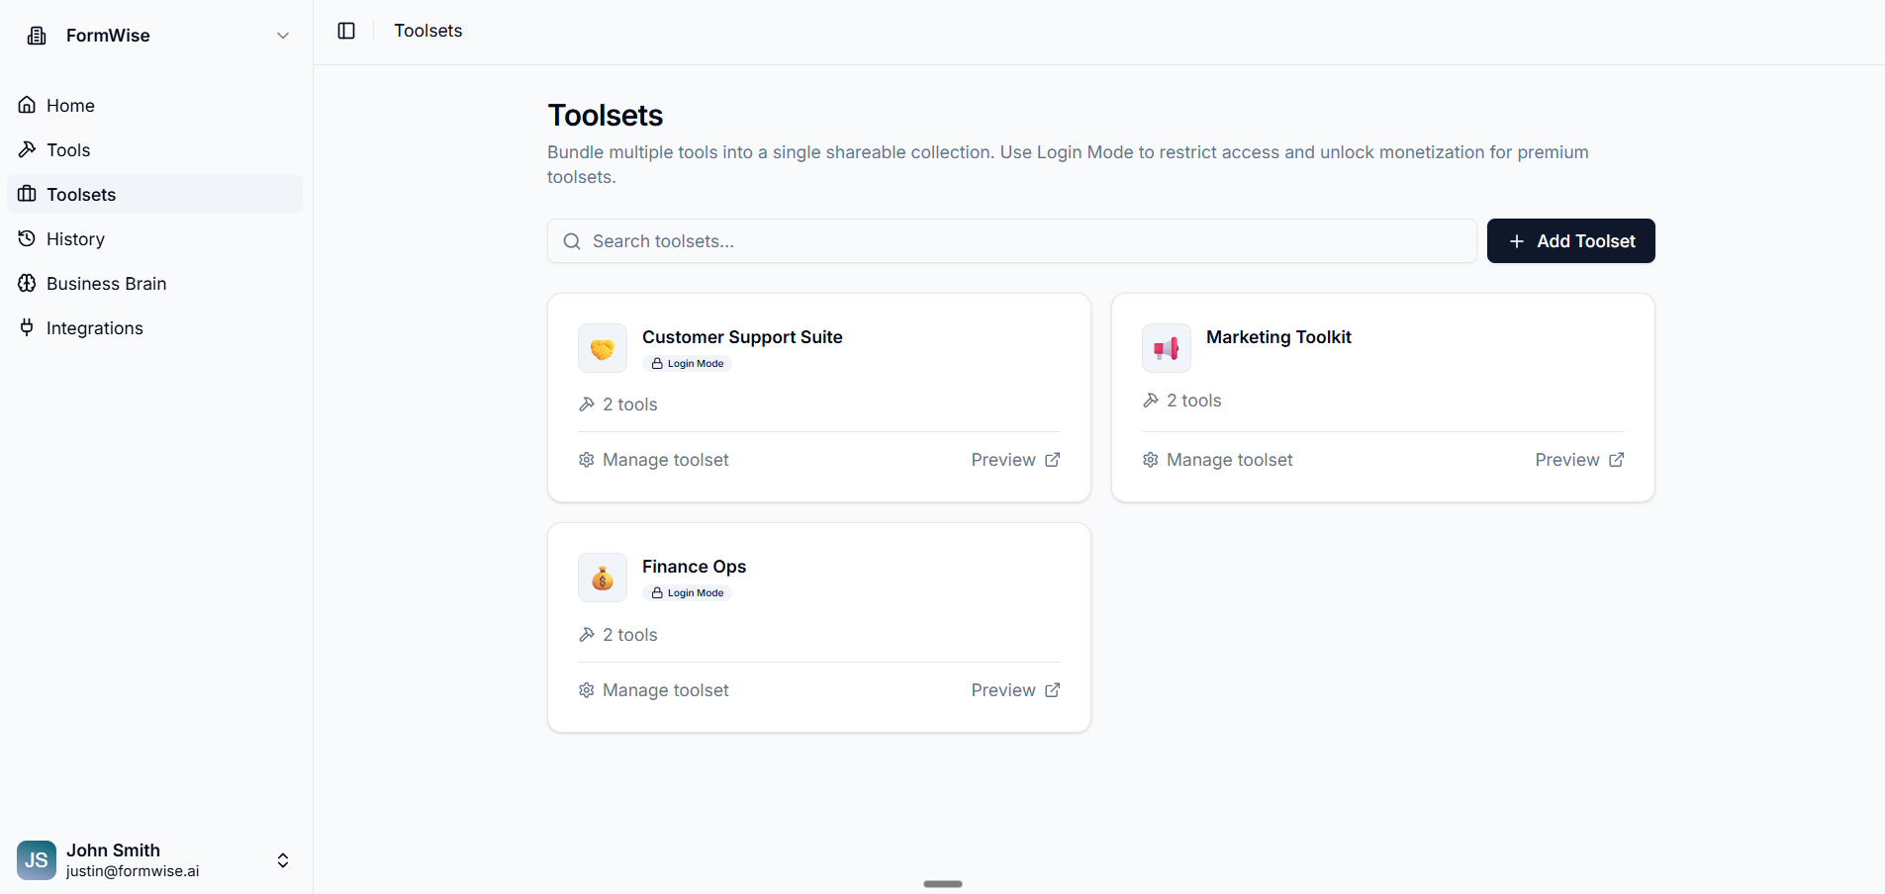The height and width of the screenshot is (894, 1885).
Task: Toggle the sidebar collapse icon
Action: [345, 31]
